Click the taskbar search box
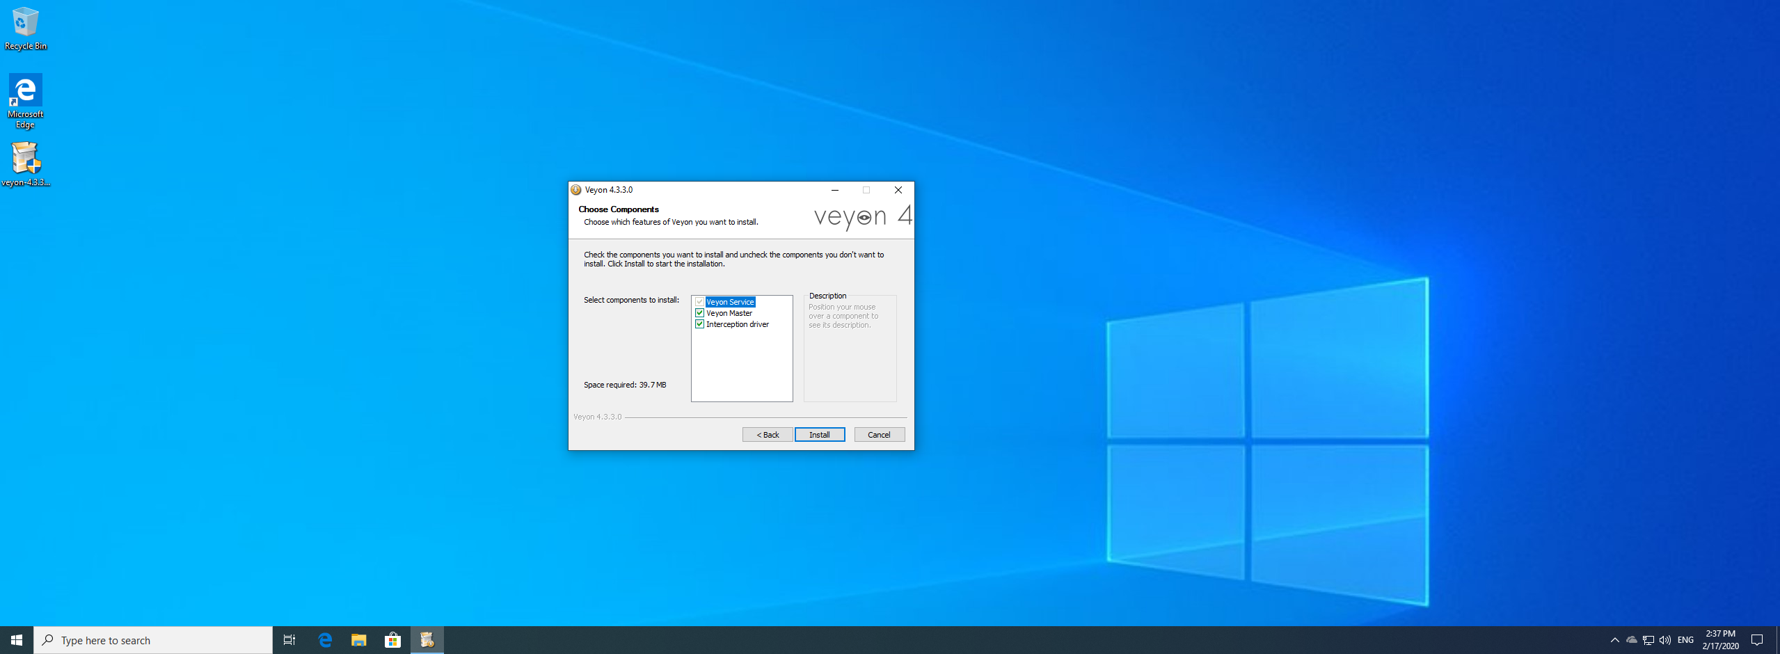Image resolution: width=1780 pixels, height=654 pixels. [x=153, y=640]
